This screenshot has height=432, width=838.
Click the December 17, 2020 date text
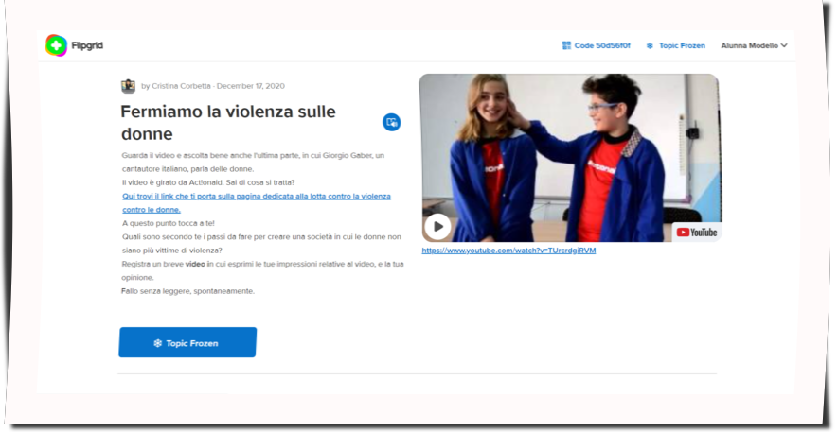pos(250,86)
